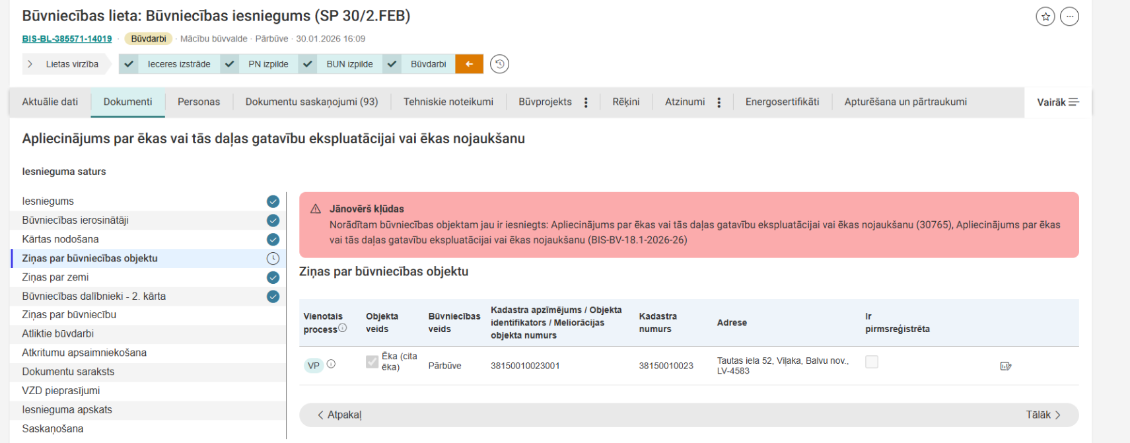Screen dimensions: 1130x443
Task: Open the Energosertifikāti tab
Action: tap(782, 102)
